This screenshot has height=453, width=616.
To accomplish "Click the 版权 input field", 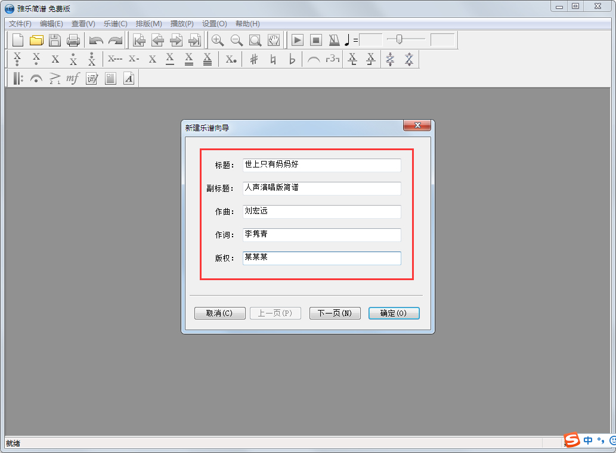I will pyautogui.click(x=321, y=258).
